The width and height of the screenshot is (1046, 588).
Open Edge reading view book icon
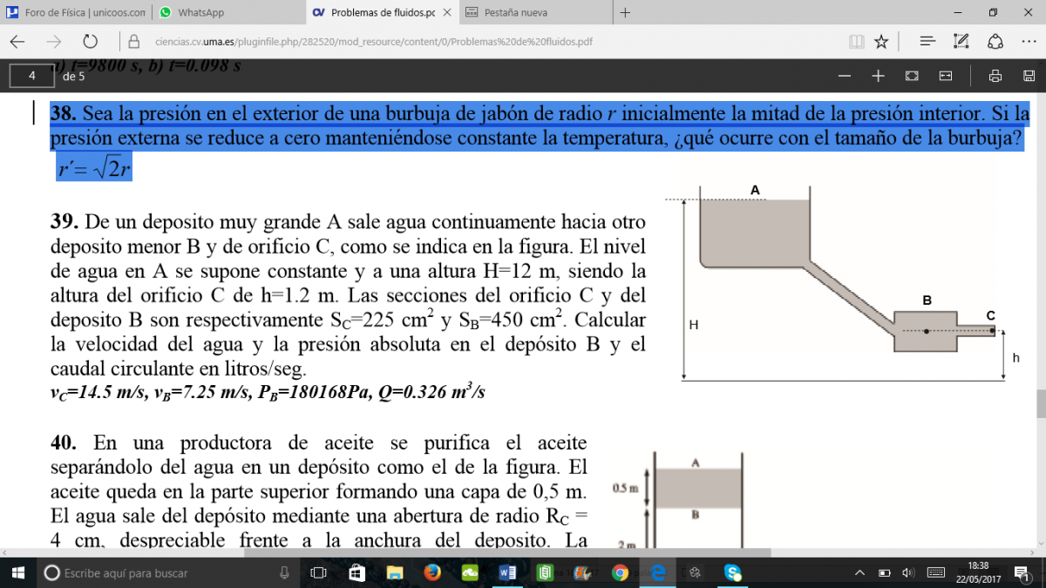pyautogui.click(x=857, y=41)
